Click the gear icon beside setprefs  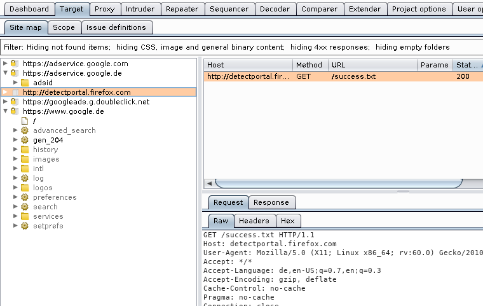coord(25,226)
